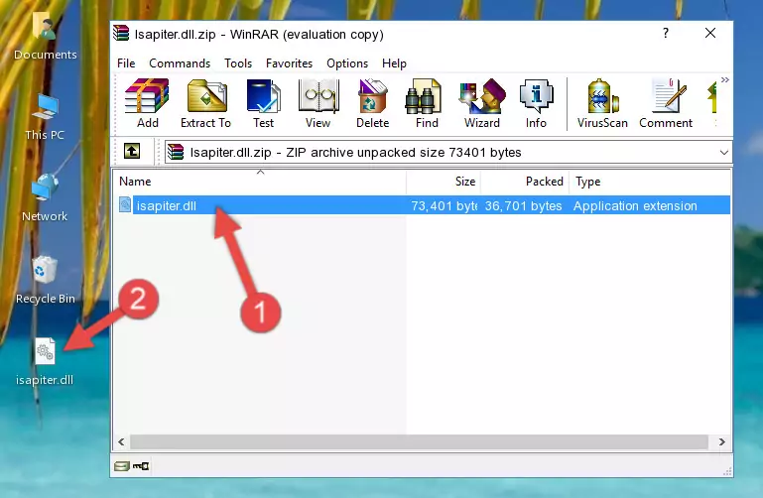Sort by Name column header

(x=260, y=182)
